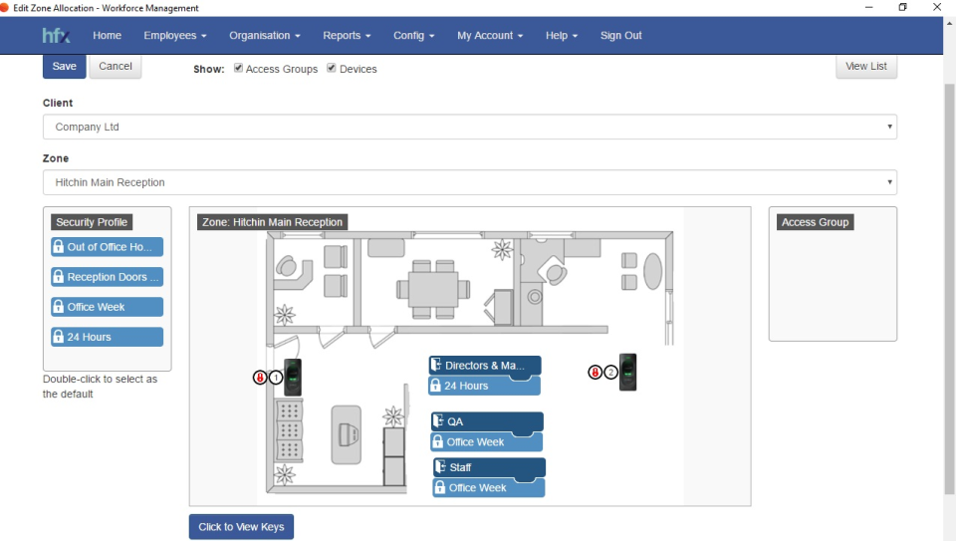
Task: Expand the Employees menu
Action: [175, 36]
